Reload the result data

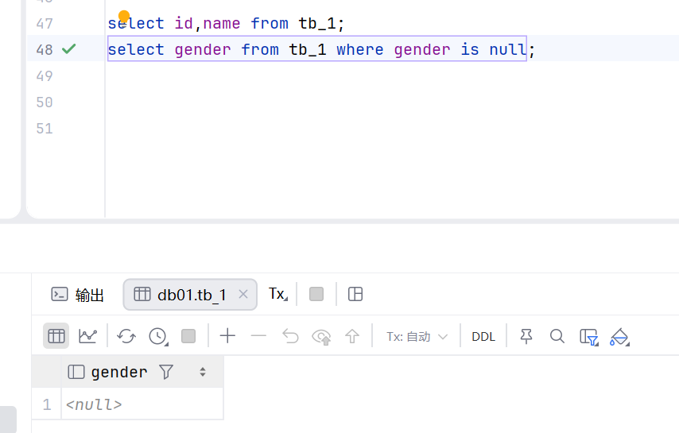[x=126, y=335]
